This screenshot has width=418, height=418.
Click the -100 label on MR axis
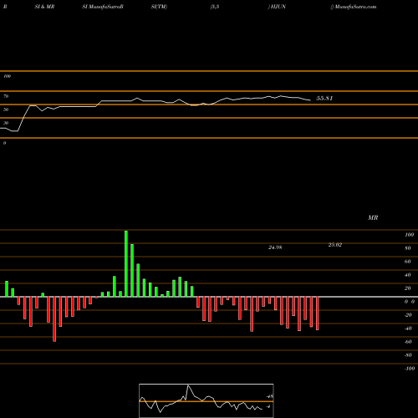pyautogui.click(x=409, y=369)
